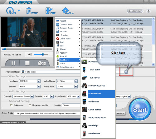The width and height of the screenshot is (156, 139).
Task: Choose the Android category
Action: point(68,56)
